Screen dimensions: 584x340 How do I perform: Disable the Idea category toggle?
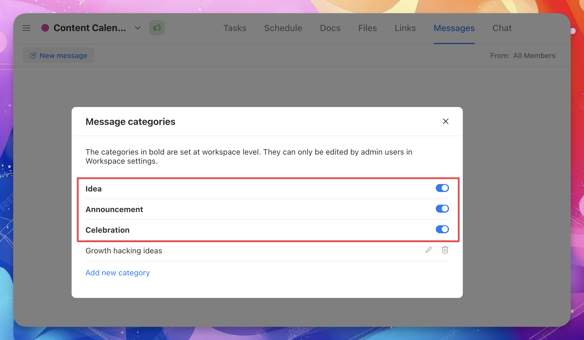(x=442, y=188)
